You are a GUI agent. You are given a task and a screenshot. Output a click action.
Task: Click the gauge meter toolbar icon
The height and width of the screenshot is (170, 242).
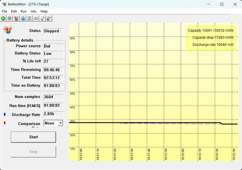[x=36, y=18]
